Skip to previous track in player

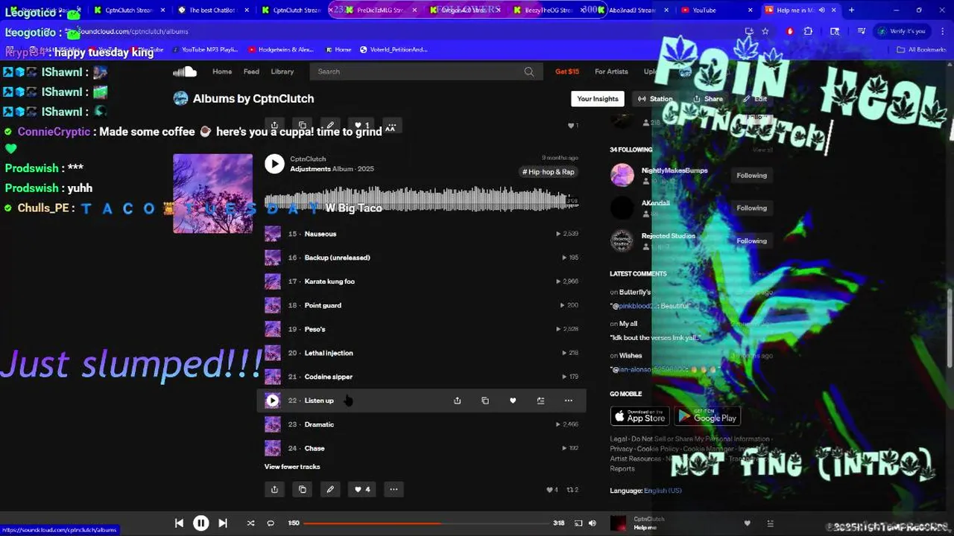coord(179,523)
